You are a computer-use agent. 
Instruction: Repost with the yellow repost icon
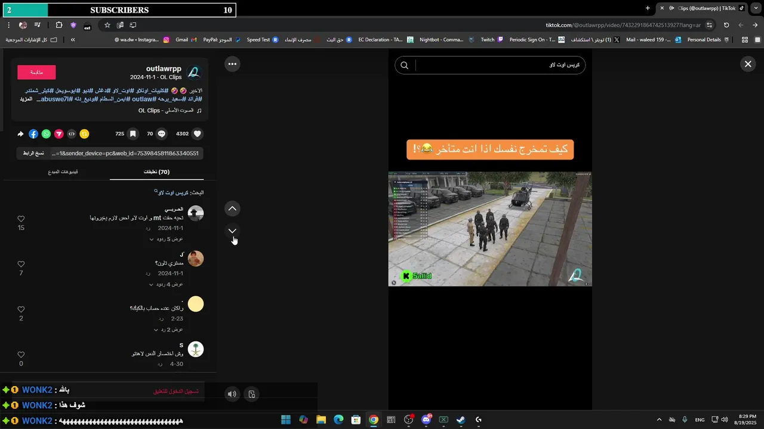84,134
